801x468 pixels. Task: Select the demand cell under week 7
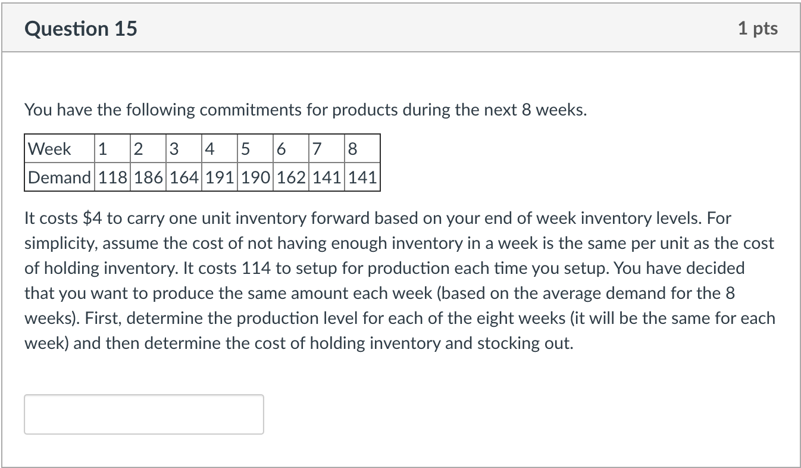pyautogui.click(x=326, y=177)
